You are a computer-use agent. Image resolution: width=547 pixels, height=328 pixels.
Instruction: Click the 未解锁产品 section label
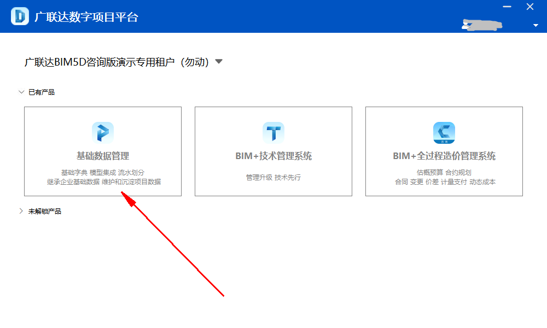[45, 211]
